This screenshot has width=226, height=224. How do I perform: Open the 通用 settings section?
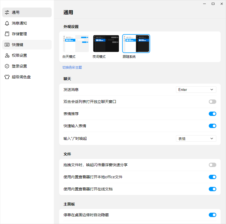(x=27, y=12)
